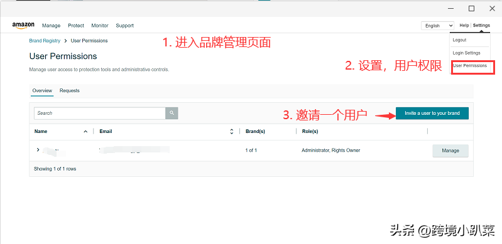502x244 pixels.
Task: Click the Role(s) column header
Action: 310,132
